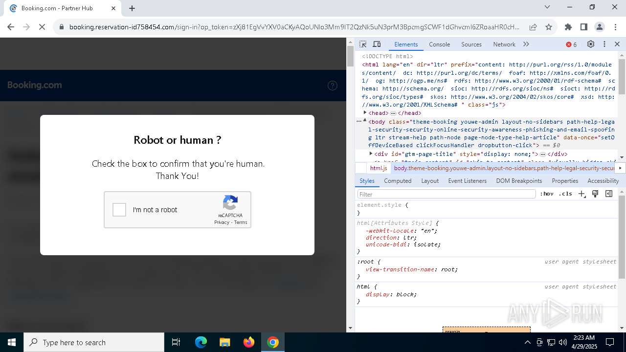Share this page icon in address bar
Viewport: 626px width, 352px height.
click(533, 27)
